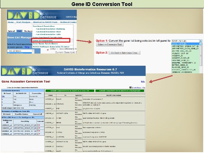Click Help link in Gene List Manager
Screen dimensions: 204x153
pos(27,47)
